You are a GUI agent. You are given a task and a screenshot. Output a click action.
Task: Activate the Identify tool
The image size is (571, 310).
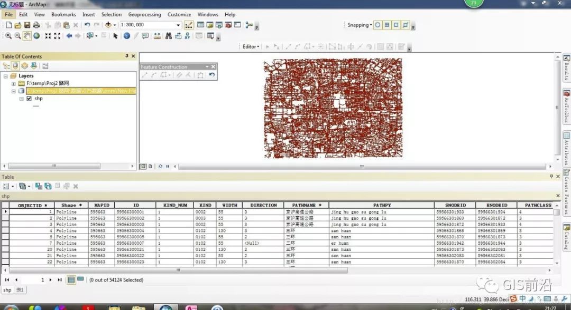(x=127, y=36)
